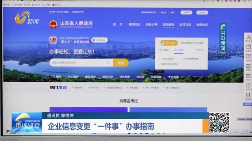Click the 国家政务服务平台 top link
The height and width of the screenshot is (141, 252).
tap(148, 12)
